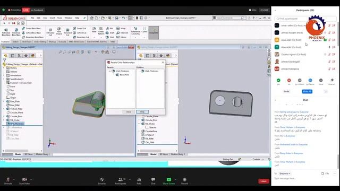Expand the History node in left tree

[x=4, y=68]
